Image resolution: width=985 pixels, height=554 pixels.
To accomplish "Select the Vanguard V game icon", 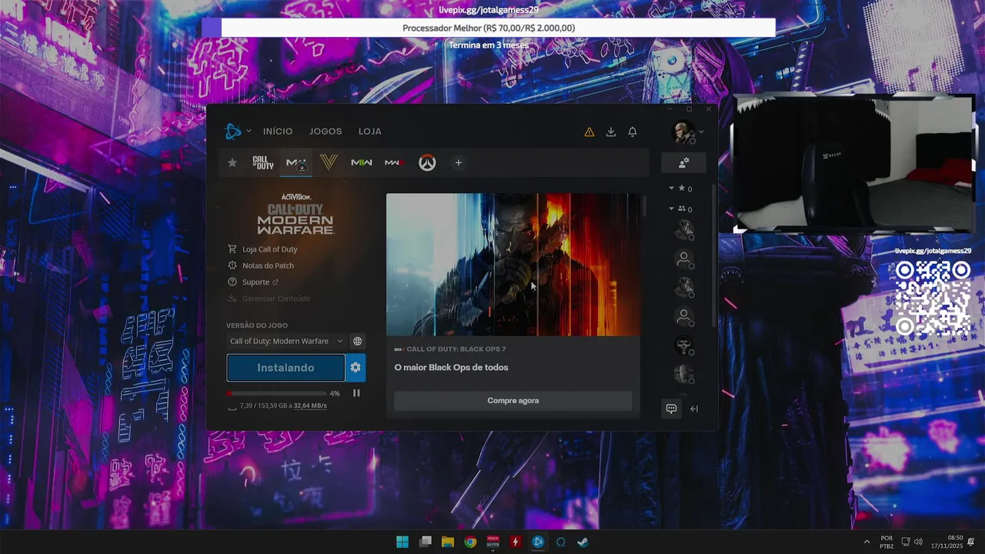I will tap(329, 162).
